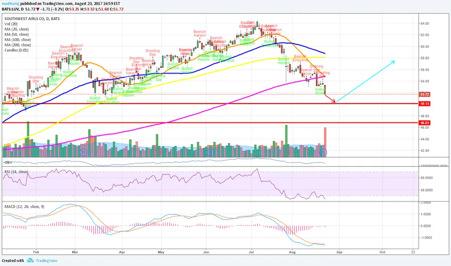Click the 42.00 price axis label
The height and width of the screenshot is (266, 451).
424,150
